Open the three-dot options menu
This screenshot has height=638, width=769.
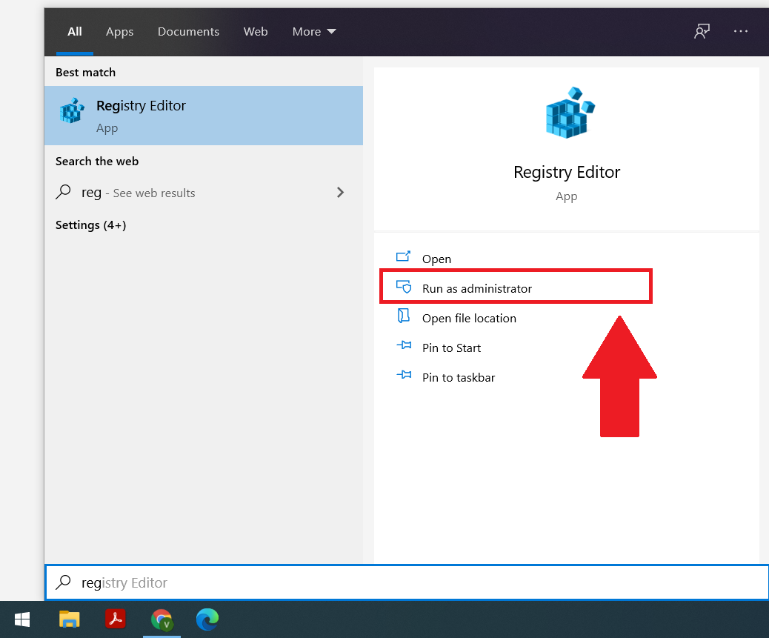[x=741, y=31]
